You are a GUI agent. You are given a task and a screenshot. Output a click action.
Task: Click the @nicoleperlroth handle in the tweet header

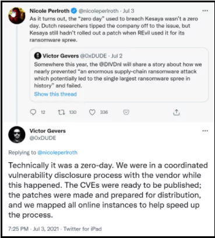click(x=98, y=11)
